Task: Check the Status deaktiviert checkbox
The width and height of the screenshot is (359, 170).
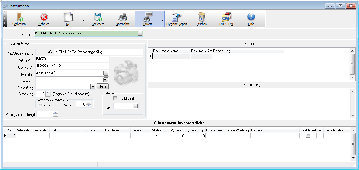Action: [x=115, y=99]
